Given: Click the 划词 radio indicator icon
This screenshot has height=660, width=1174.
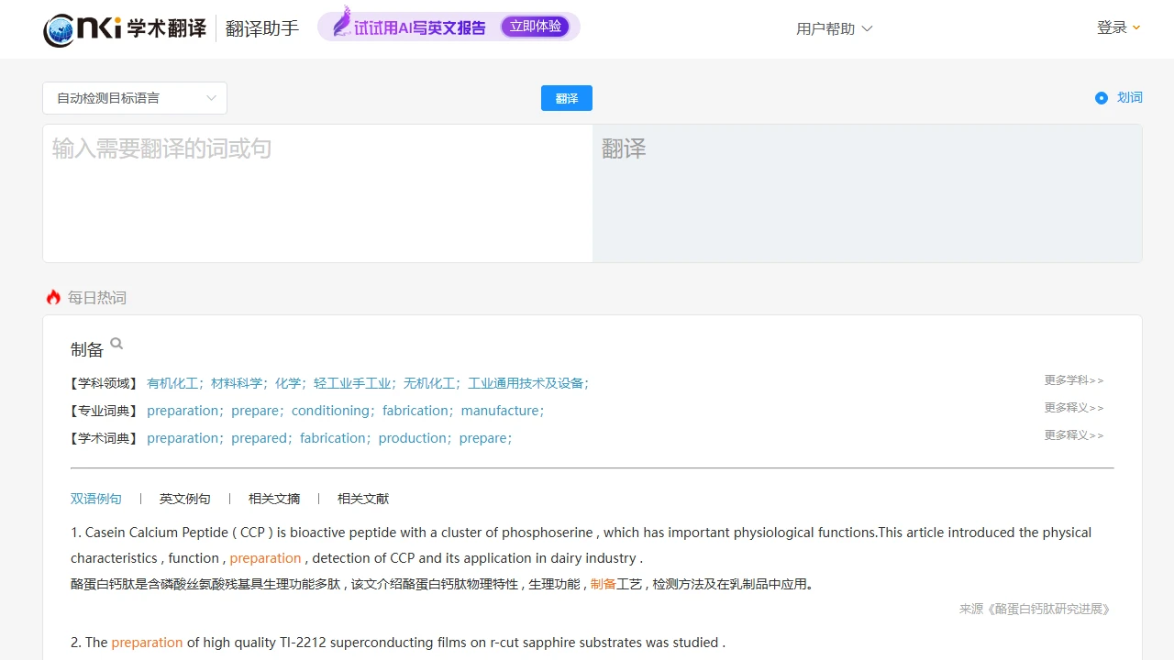Looking at the screenshot, I should tap(1101, 97).
